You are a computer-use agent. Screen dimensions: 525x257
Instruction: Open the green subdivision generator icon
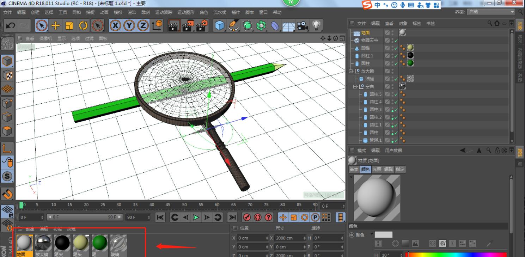[248, 25]
